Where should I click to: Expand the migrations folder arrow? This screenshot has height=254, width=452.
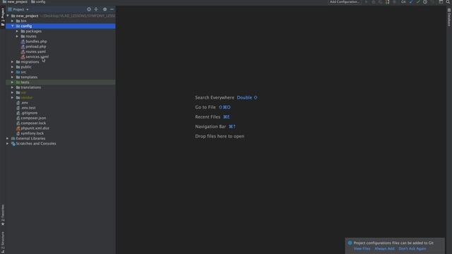pos(13,62)
